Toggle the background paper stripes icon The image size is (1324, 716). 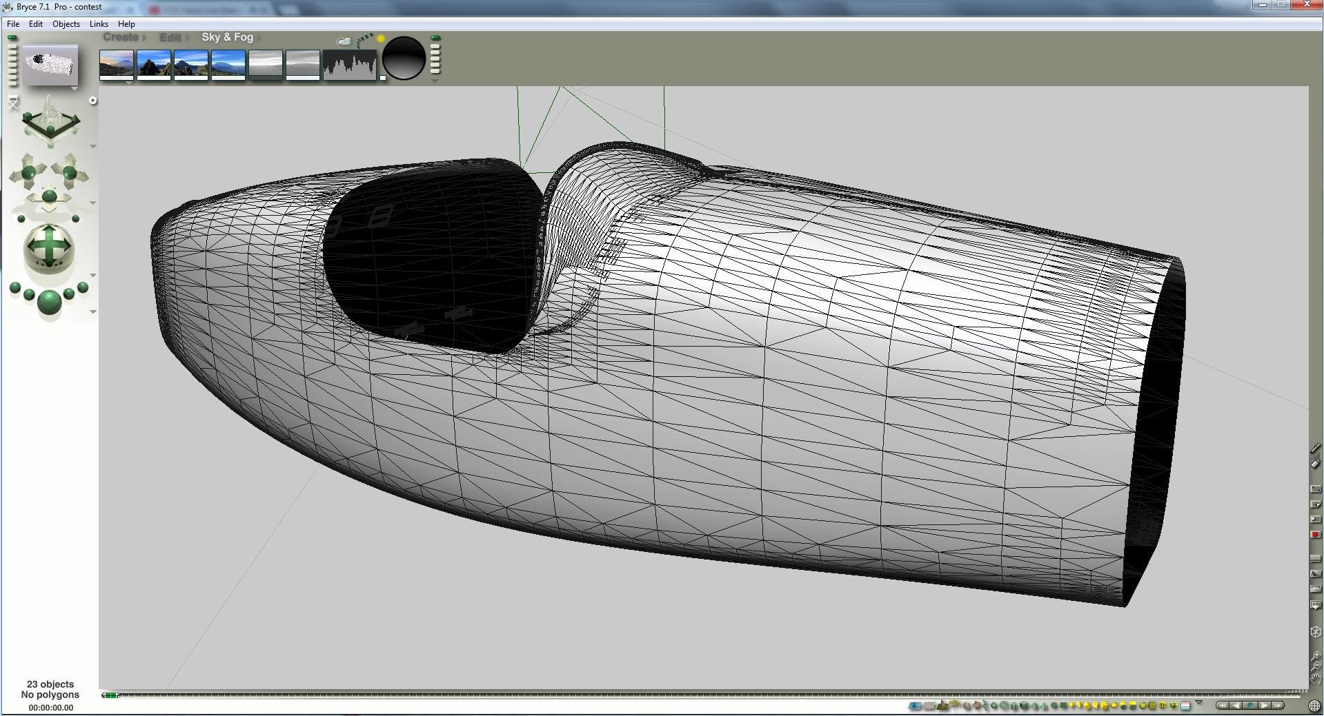(1315, 558)
